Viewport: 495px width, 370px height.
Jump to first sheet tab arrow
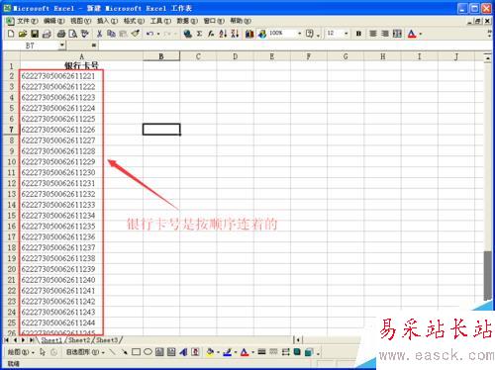7,339
